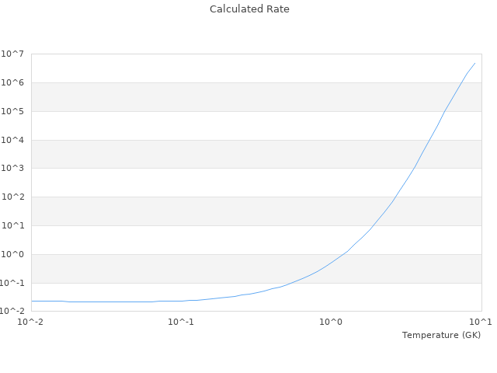Select the 10^6 y-axis tick label
This screenshot has height=373, width=497.
(x=13, y=82)
